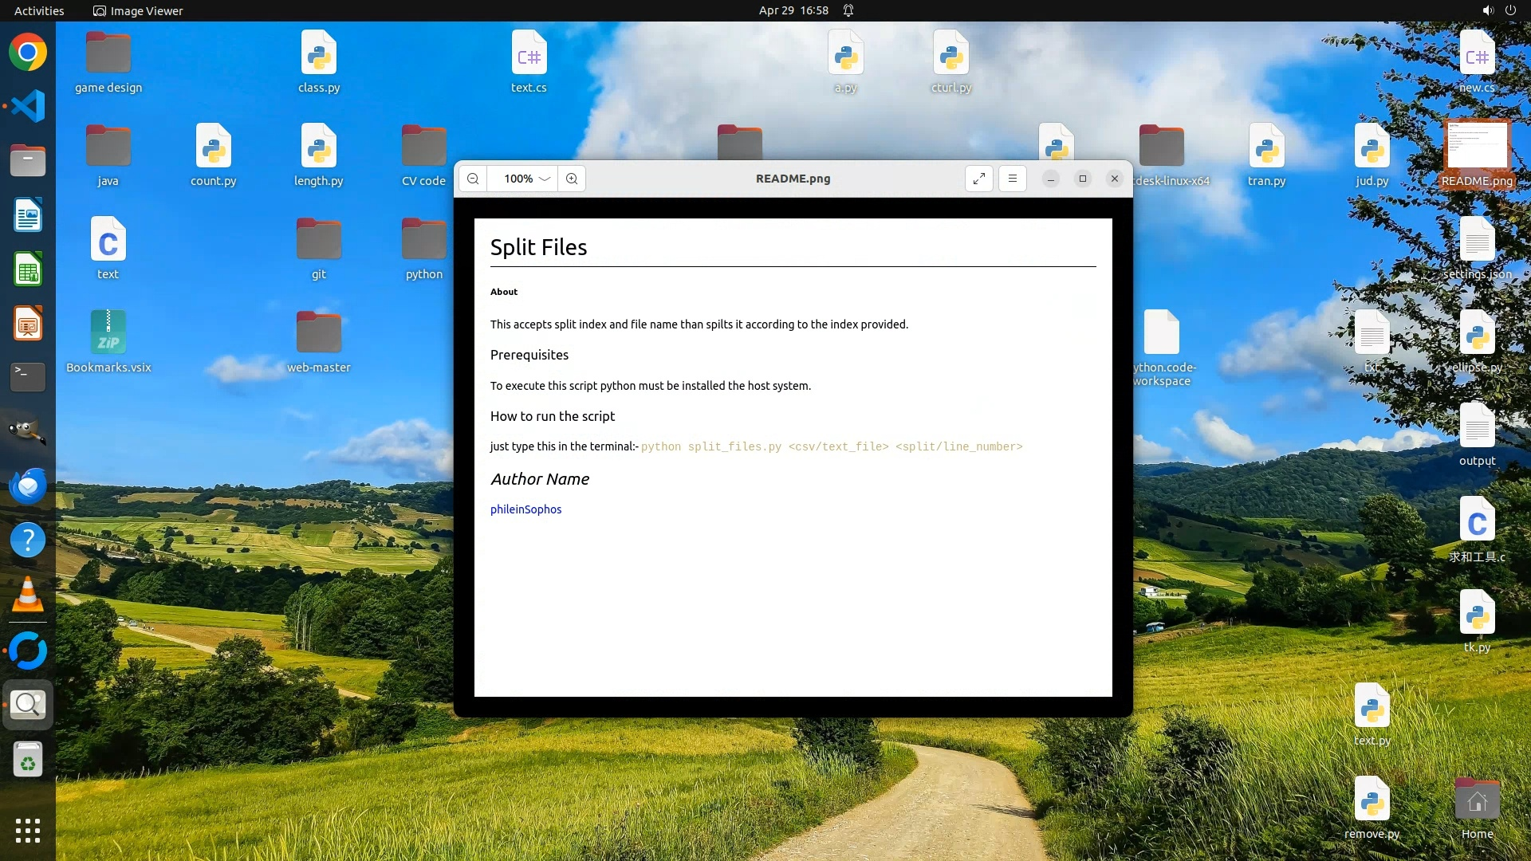Image resolution: width=1531 pixels, height=861 pixels.
Task: Open VLC media player from dock
Action: (x=28, y=595)
